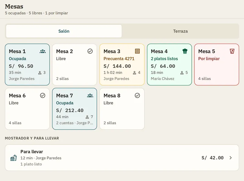This screenshot has height=181, width=244.
Task: Open the Para llevar order chevron
Action: 231,158
